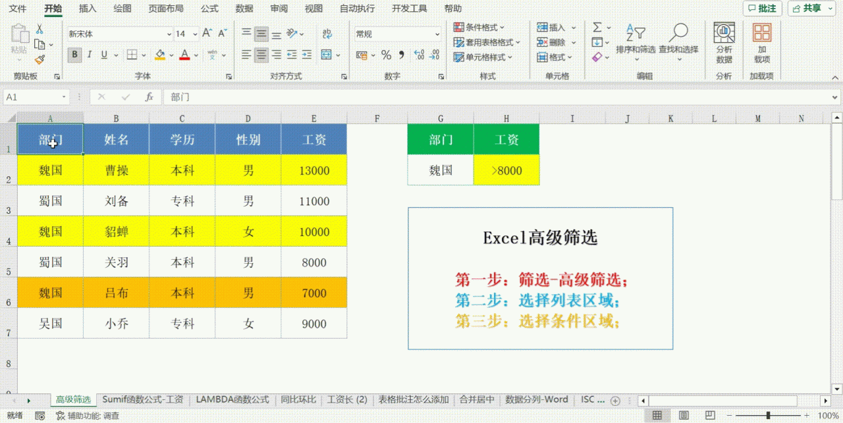
Task: Open the 文件 File tab
Action: point(18,9)
